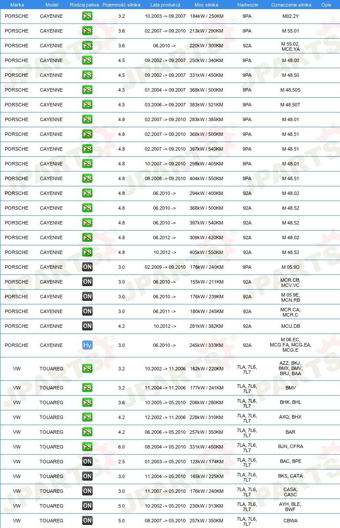Click the 404kW / 550KM power cell
Viewport: 340px width, 528px height.
pyautogui.click(x=206, y=178)
